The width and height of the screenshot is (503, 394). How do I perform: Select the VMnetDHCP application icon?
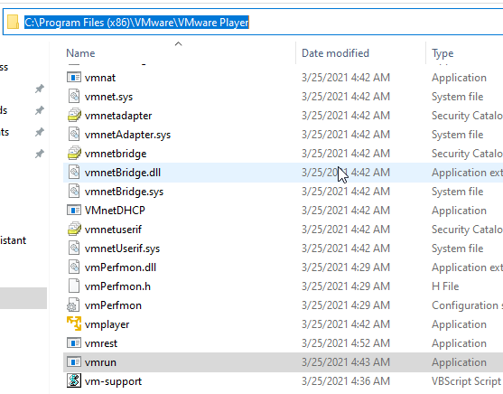74,210
